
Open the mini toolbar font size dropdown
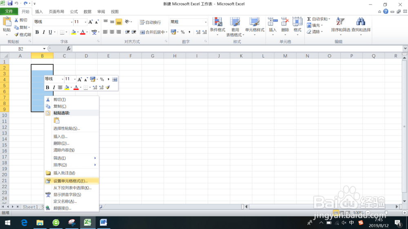75,79
